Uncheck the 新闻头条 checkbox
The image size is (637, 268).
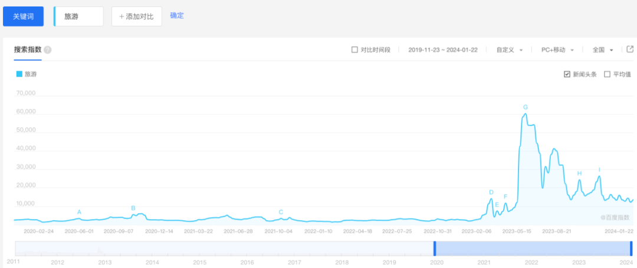[x=567, y=74]
